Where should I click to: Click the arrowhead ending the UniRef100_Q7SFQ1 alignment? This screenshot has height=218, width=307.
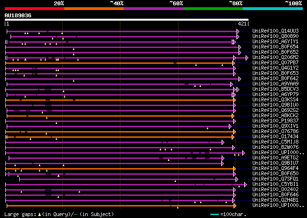[237, 180]
